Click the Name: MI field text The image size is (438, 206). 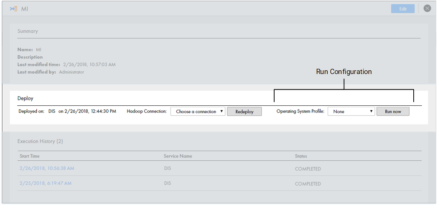(x=29, y=49)
